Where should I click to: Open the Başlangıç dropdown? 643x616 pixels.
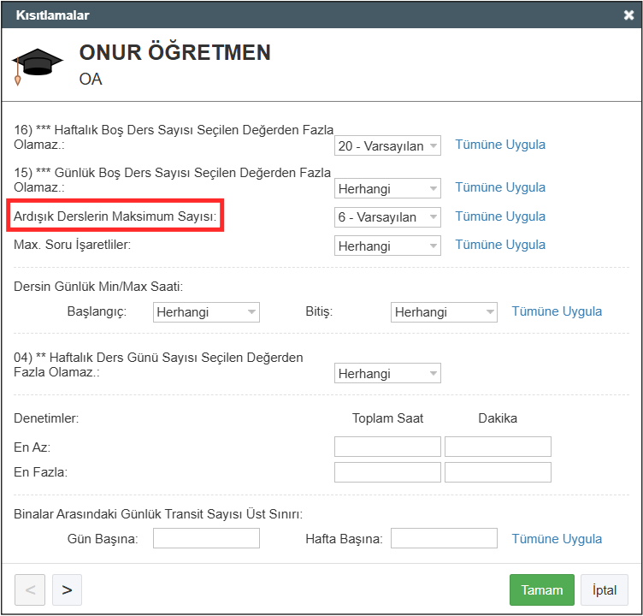[206, 312]
